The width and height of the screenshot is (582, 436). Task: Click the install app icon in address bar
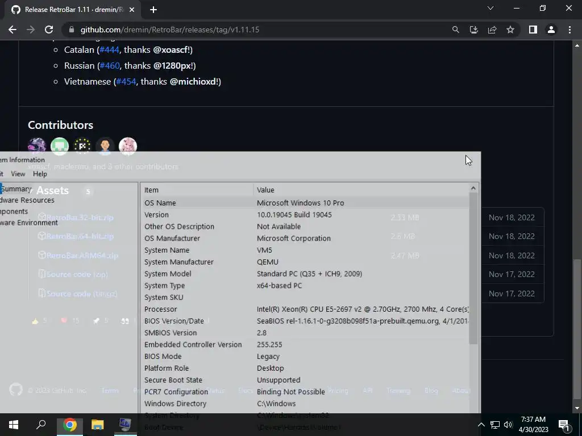pyautogui.click(x=473, y=30)
